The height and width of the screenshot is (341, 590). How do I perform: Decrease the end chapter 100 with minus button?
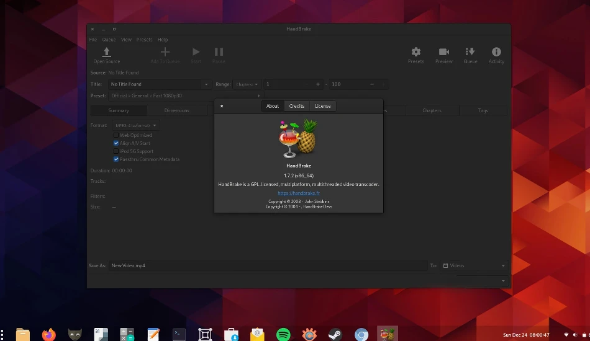coord(372,84)
